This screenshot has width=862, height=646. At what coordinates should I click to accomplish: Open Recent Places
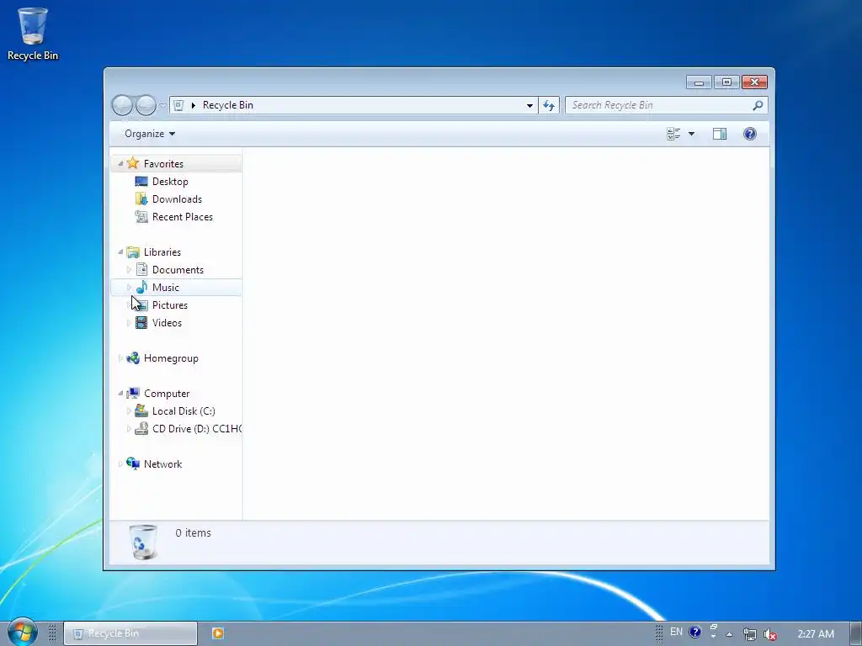pos(183,216)
